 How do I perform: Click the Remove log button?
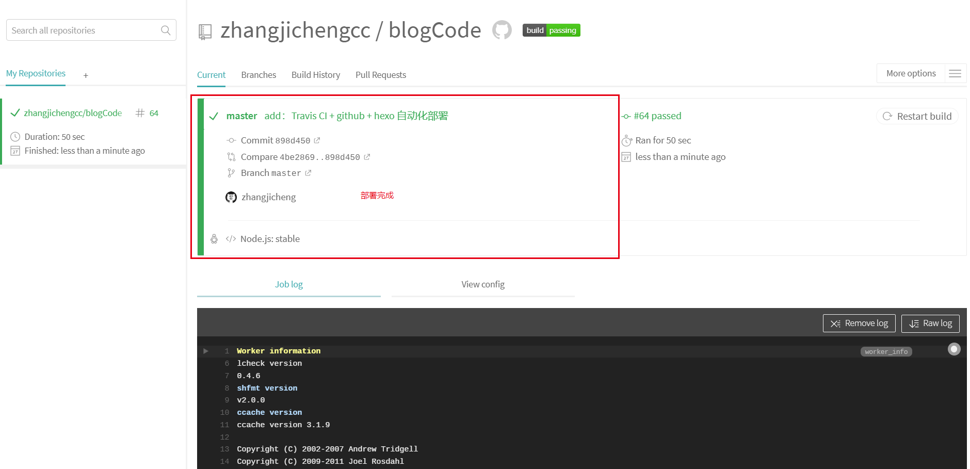859,324
